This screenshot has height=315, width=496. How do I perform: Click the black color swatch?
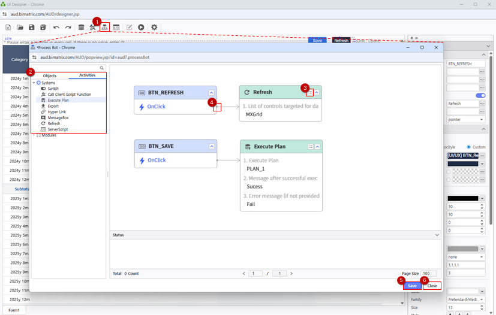(x=462, y=198)
